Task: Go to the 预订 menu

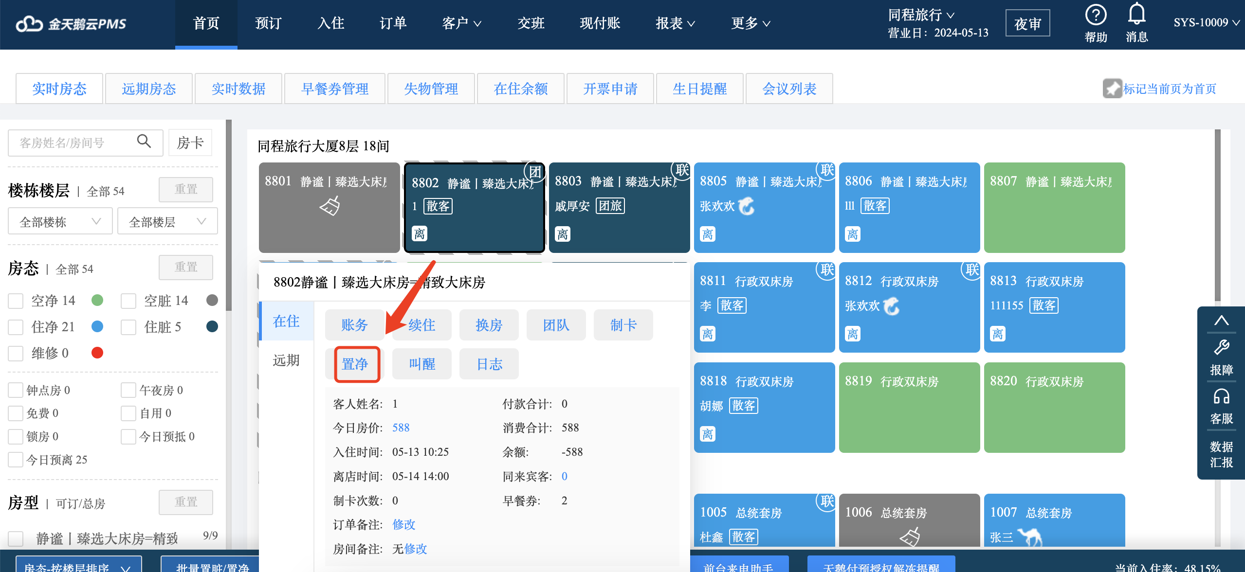Action: (268, 23)
